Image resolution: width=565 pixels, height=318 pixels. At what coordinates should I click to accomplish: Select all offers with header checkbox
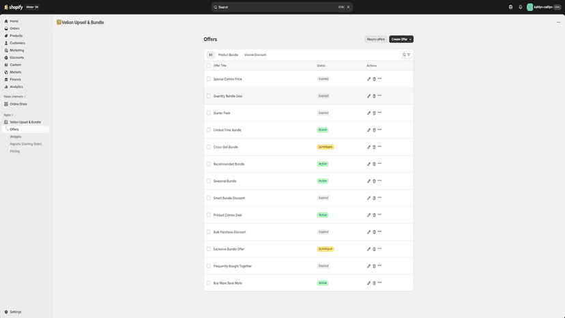point(209,66)
